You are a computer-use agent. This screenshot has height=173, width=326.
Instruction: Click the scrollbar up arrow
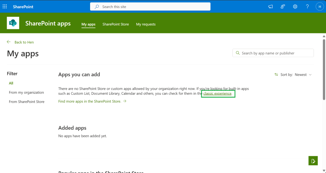324,36
